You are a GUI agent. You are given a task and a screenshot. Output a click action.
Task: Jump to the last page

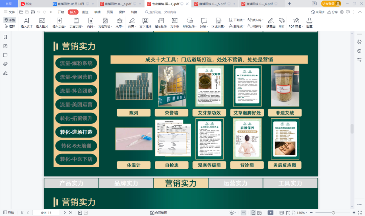tap(70, 213)
